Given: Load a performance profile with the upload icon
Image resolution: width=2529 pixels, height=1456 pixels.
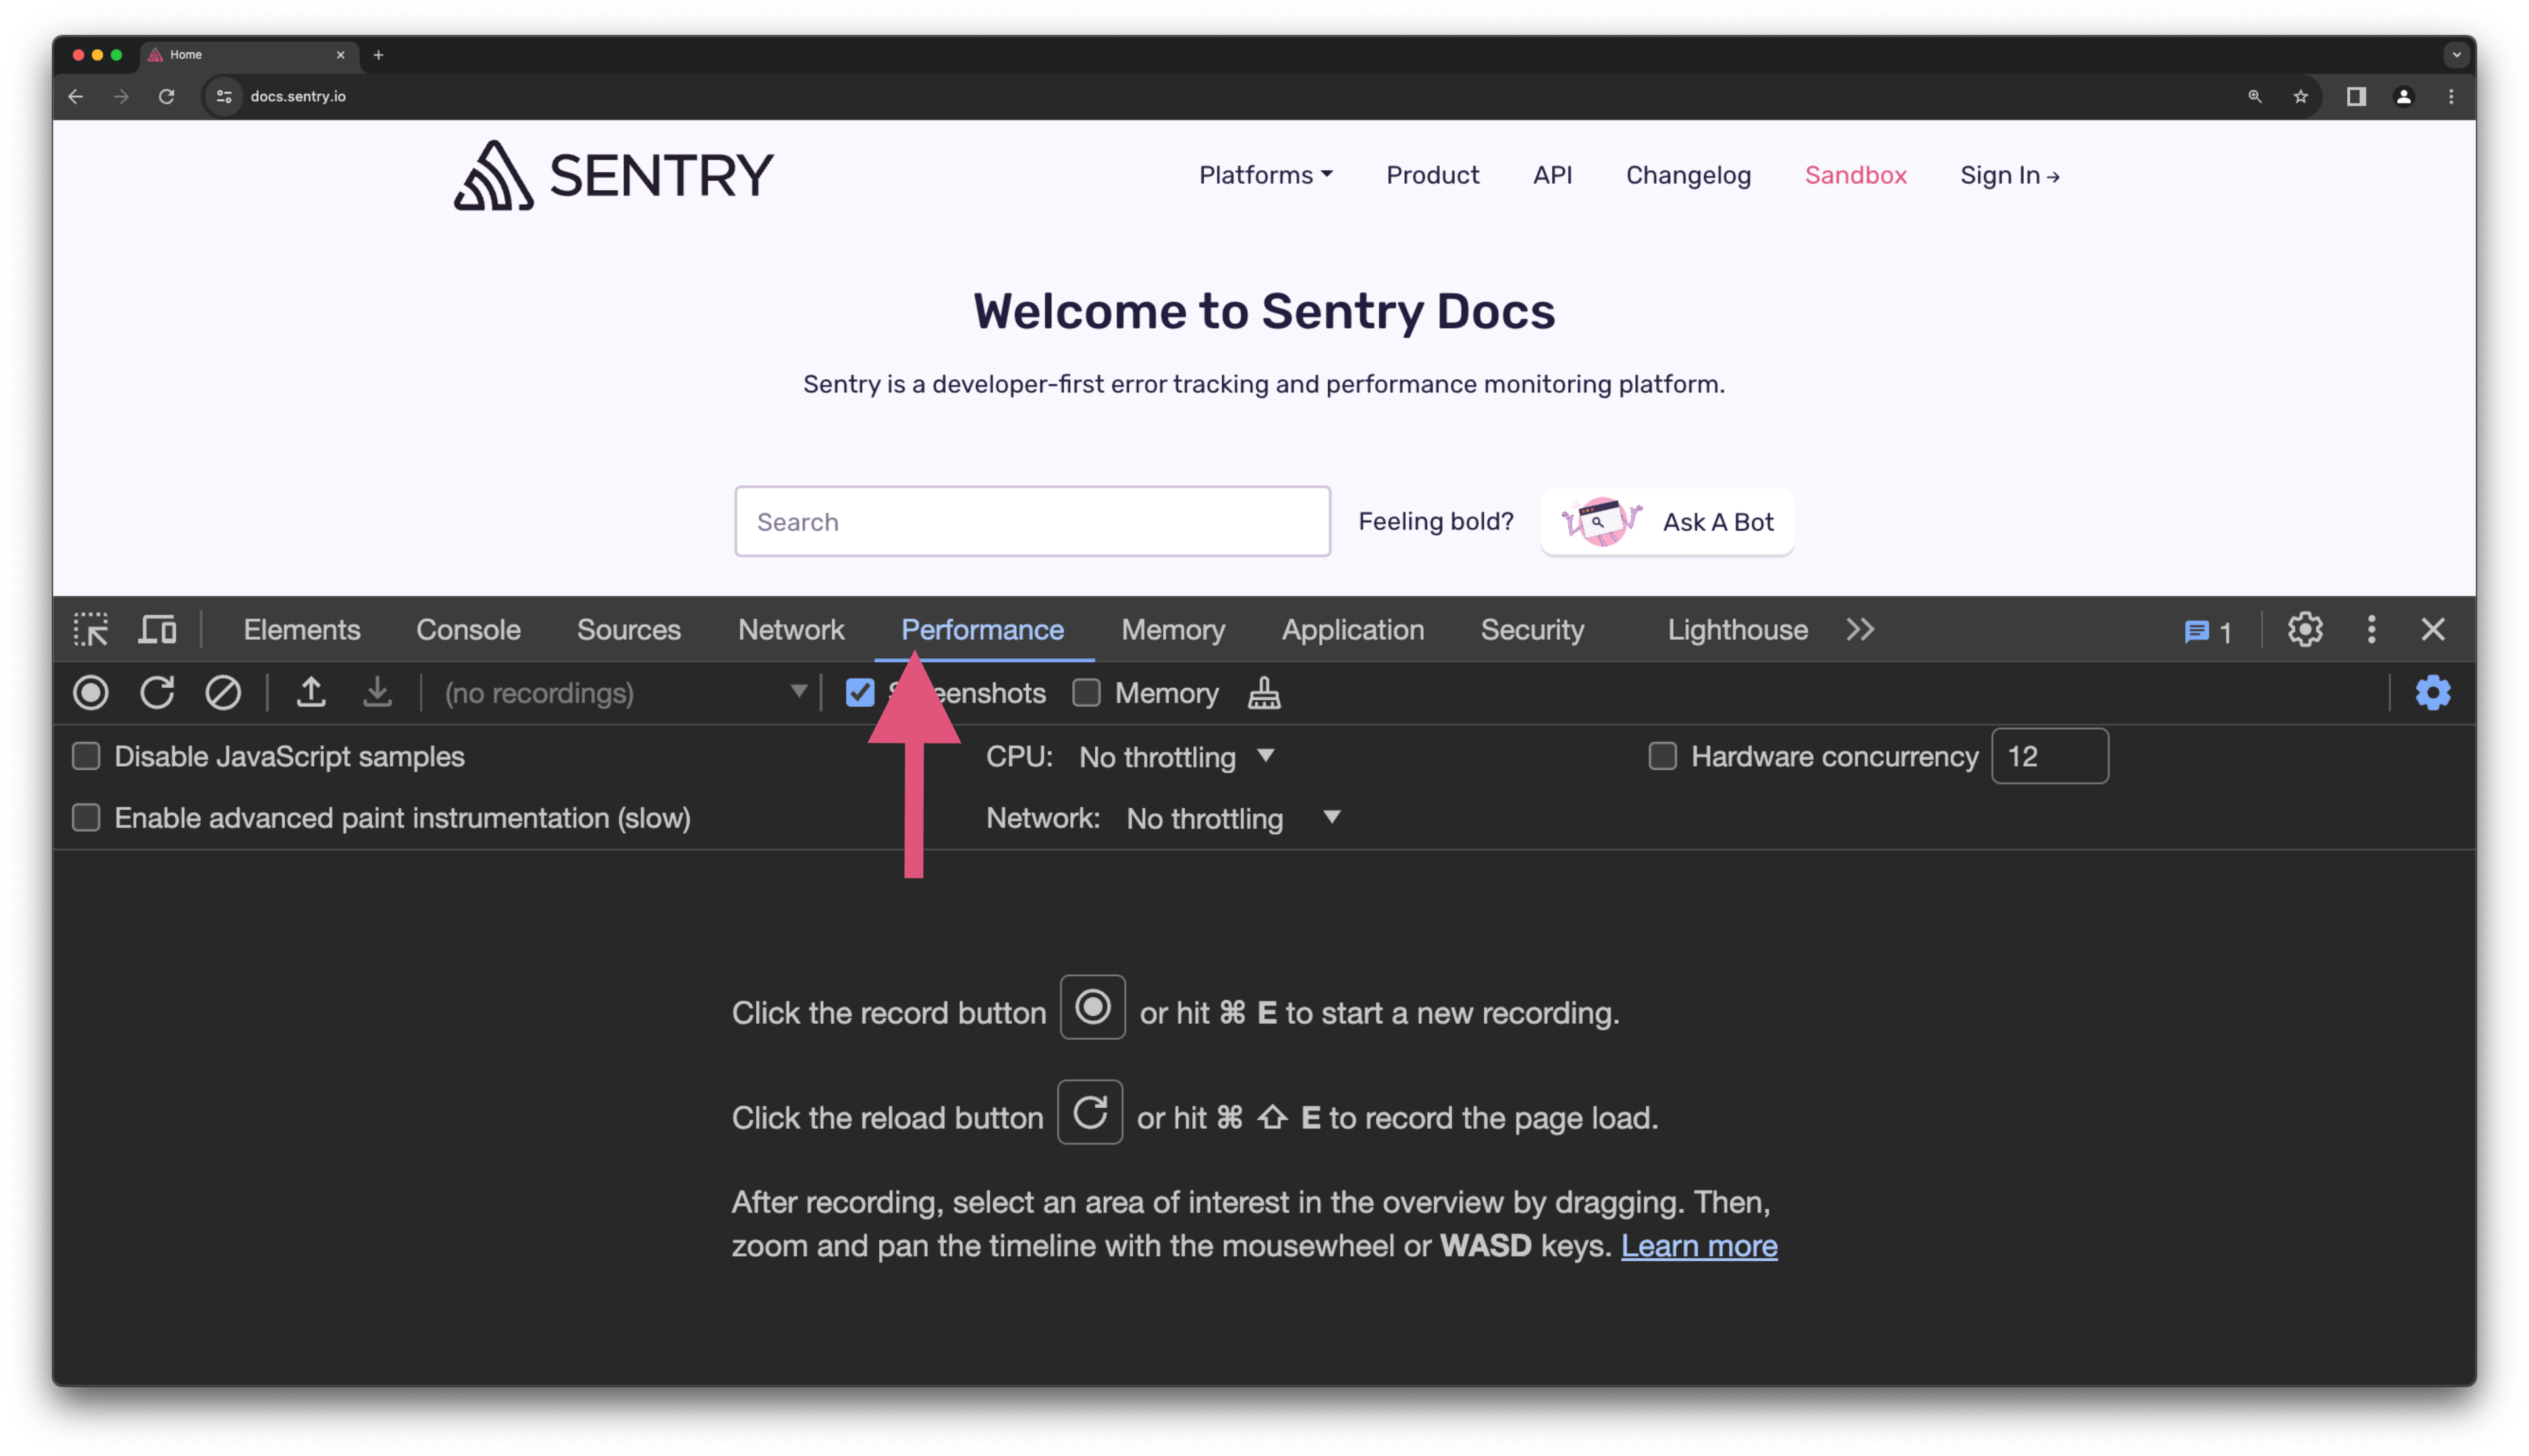Looking at the screenshot, I should [311, 693].
